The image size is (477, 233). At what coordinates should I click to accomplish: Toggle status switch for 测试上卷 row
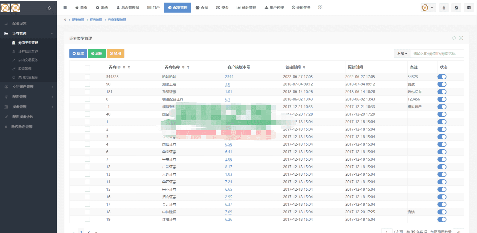point(442,84)
